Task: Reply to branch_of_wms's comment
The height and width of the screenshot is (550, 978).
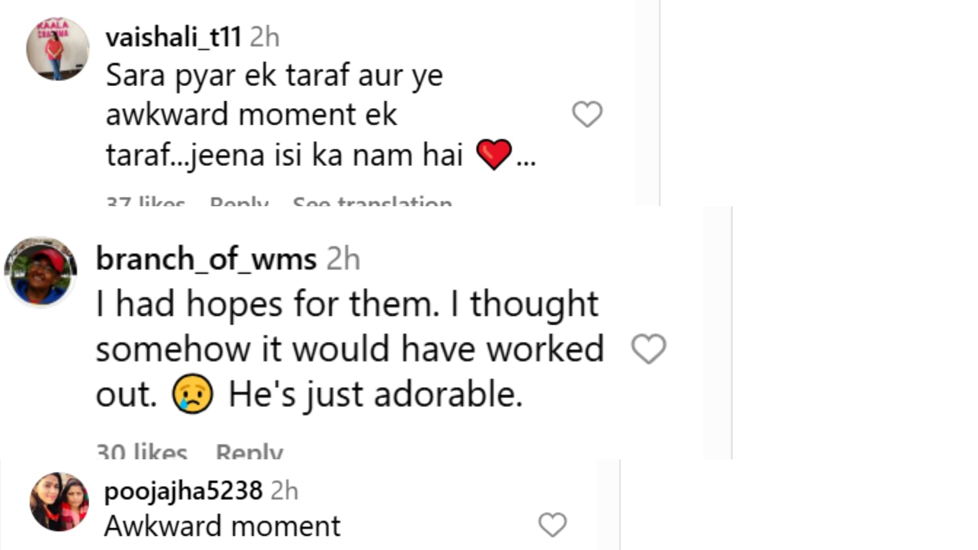Action: (x=249, y=452)
